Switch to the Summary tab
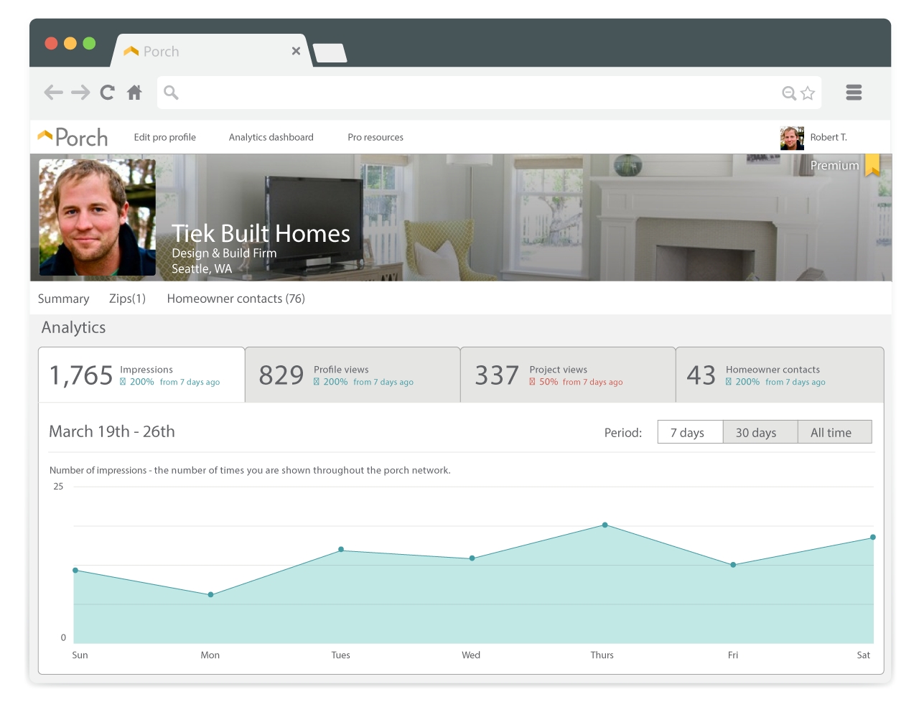 click(x=63, y=299)
